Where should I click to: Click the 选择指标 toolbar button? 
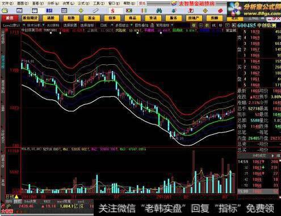click(x=87, y=25)
